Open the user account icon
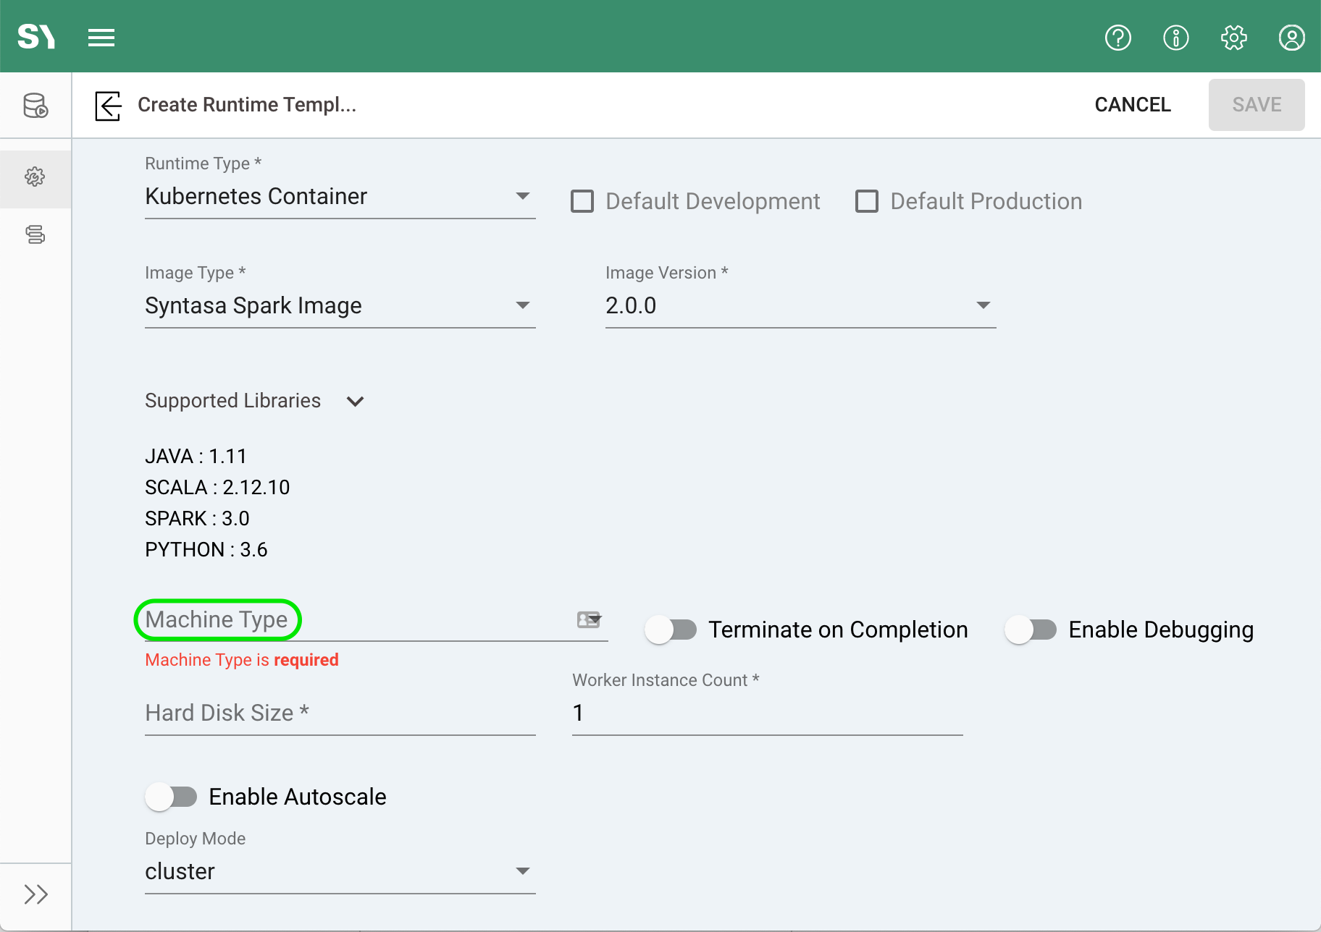 [1291, 38]
